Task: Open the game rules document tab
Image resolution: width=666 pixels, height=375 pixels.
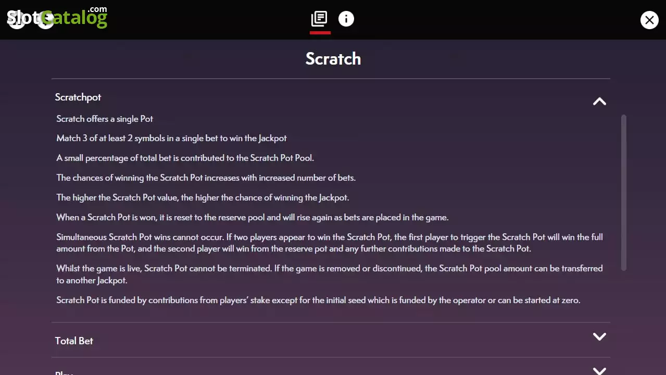Action: click(x=319, y=19)
